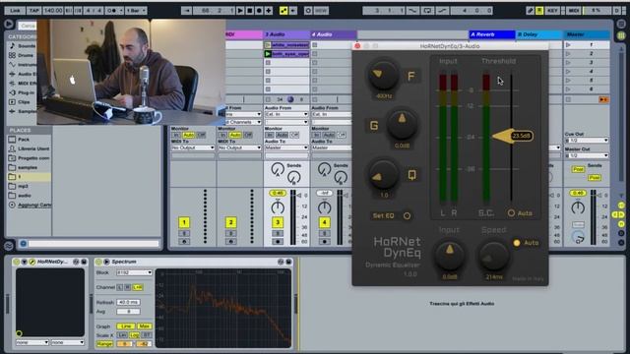Toggle the Draw Mode pencil icon
Screen dimensions: 630x354
[530, 11]
